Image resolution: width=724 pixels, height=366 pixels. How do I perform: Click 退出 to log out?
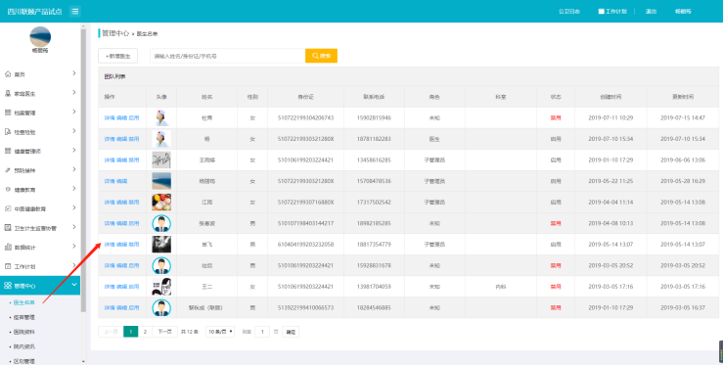651,11
